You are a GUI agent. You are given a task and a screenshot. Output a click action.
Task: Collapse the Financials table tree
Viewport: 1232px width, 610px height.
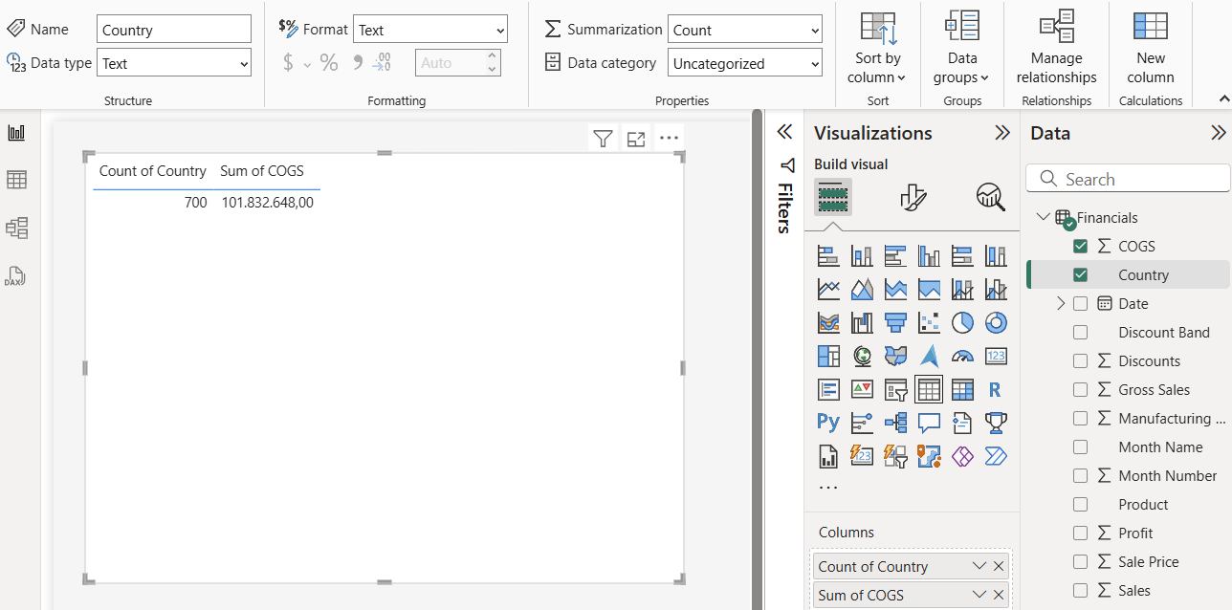[x=1043, y=217]
